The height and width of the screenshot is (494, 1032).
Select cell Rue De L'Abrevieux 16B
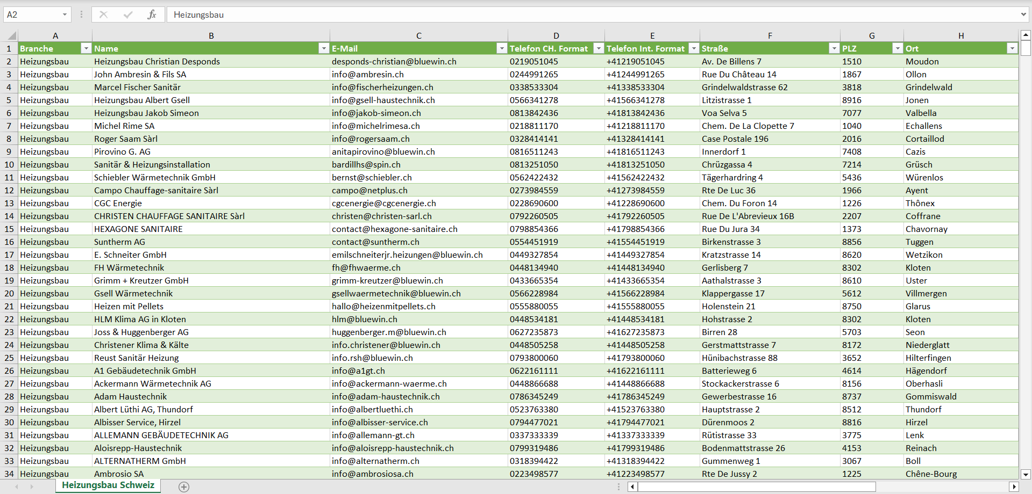[x=770, y=216]
